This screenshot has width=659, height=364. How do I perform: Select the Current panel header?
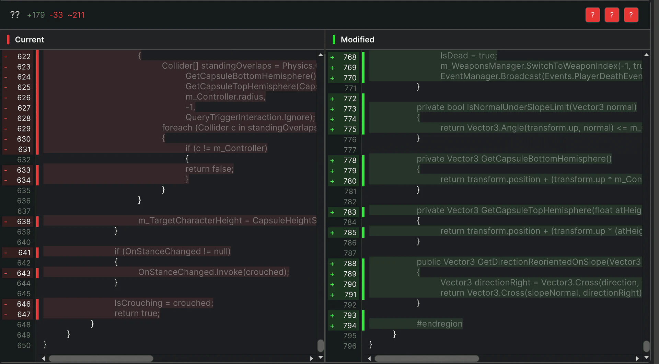click(x=29, y=39)
